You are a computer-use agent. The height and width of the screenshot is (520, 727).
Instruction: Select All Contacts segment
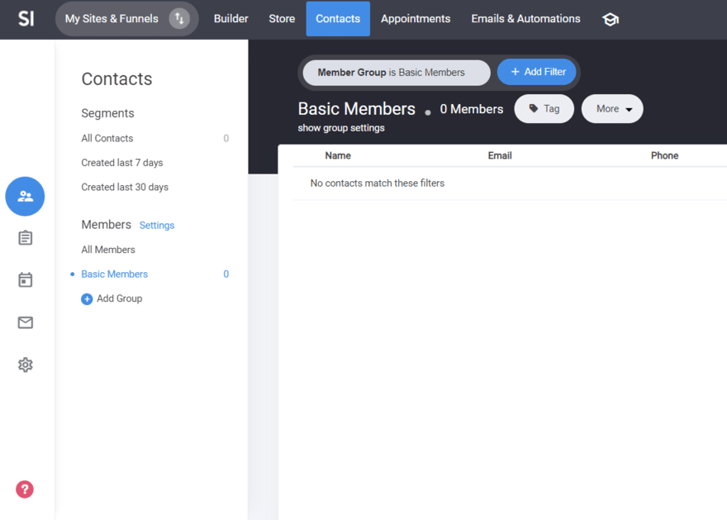coord(107,138)
